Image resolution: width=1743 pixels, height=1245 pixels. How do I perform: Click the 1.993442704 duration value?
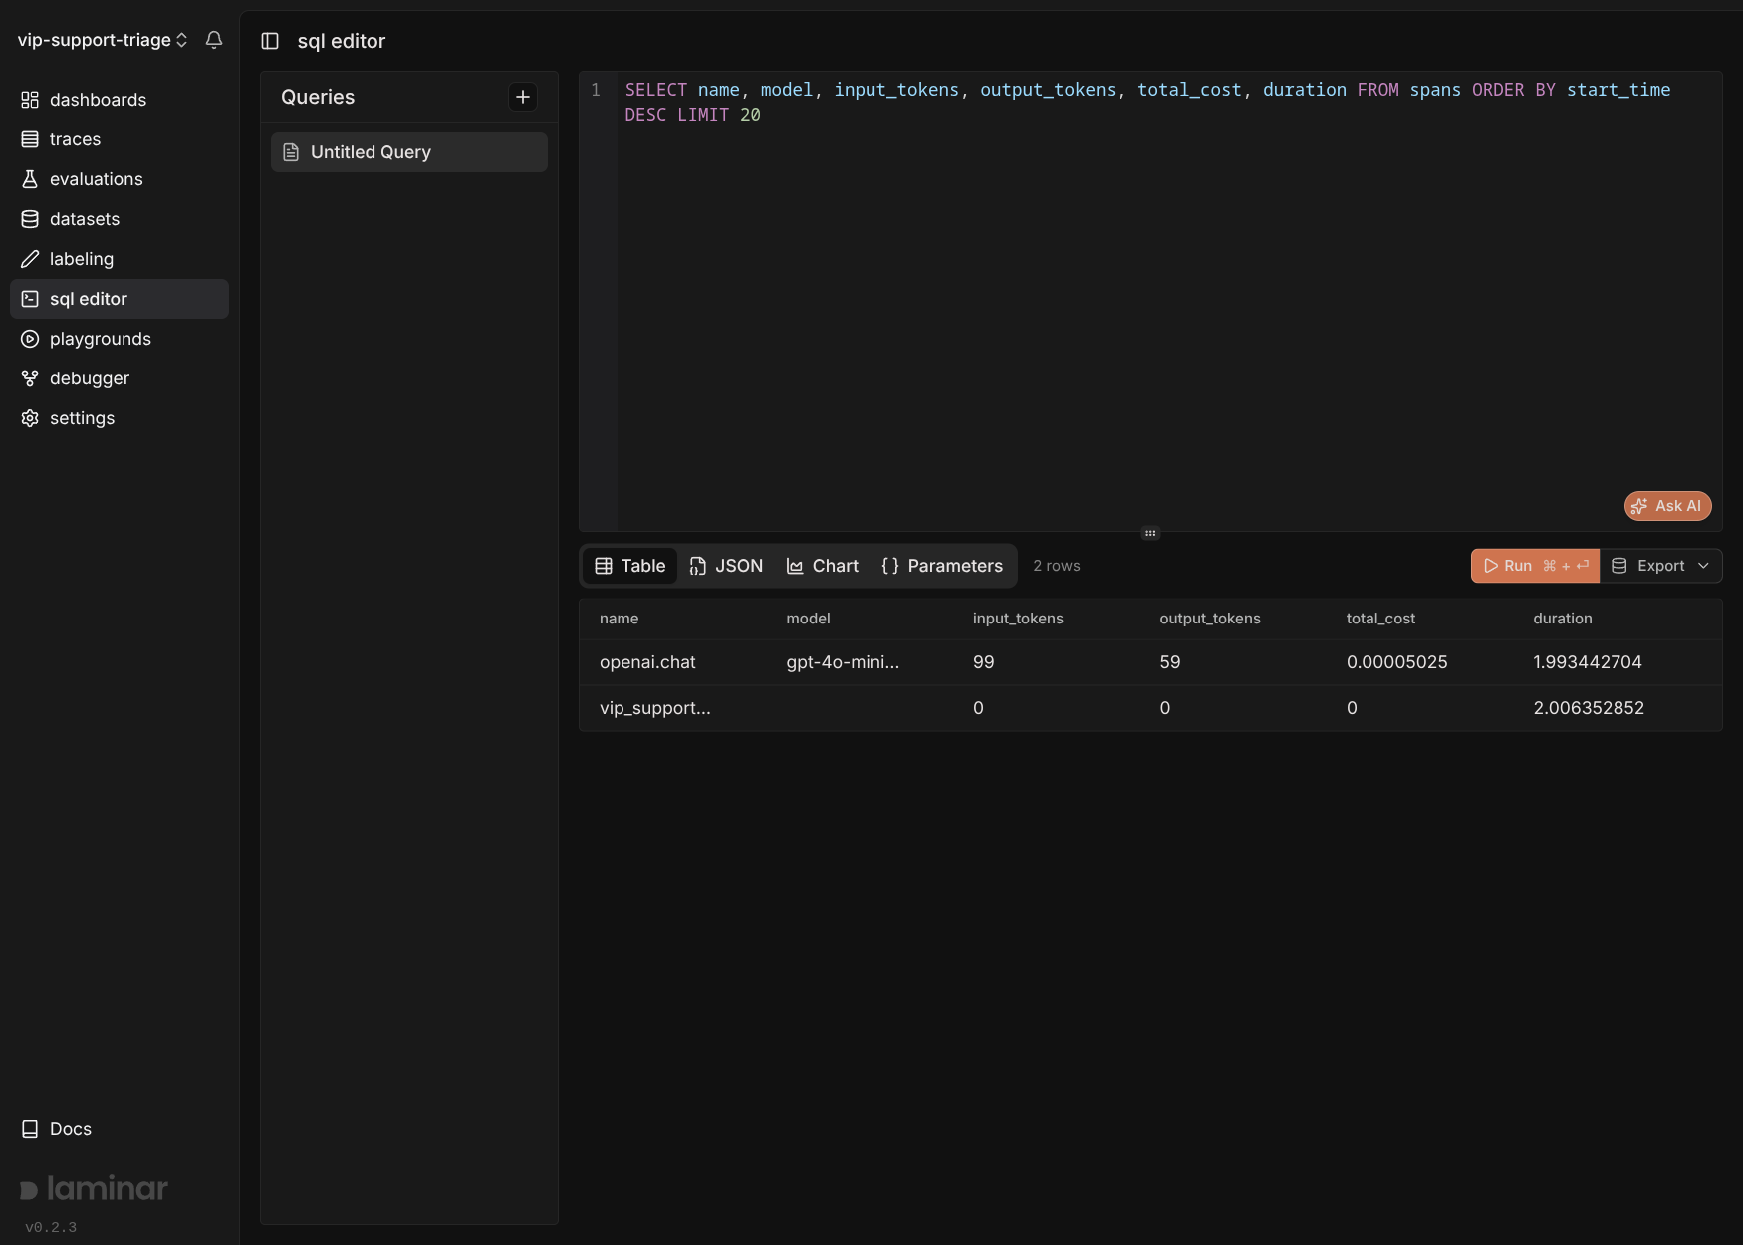(x=1588, y=662)
